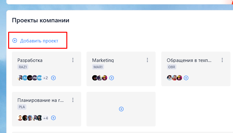Click the MAR1 project code tag

[x=98, y=67]
